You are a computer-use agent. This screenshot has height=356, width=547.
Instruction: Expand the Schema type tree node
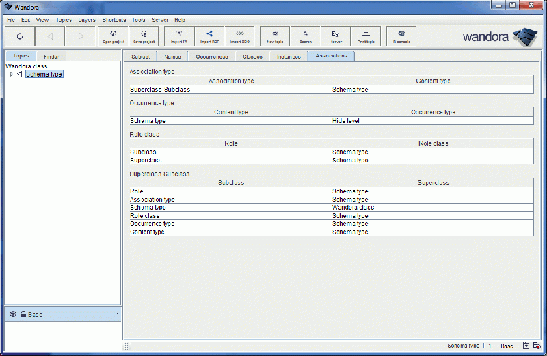[x=12, y=74]
